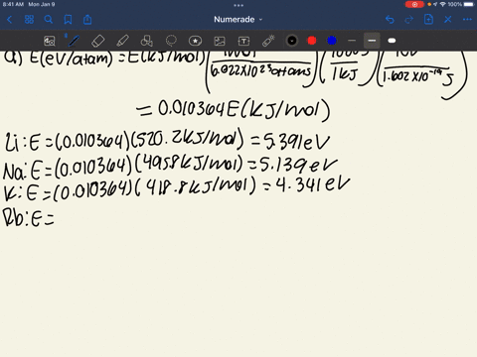
Task: Choose the blue pen color
Action: 332,41
